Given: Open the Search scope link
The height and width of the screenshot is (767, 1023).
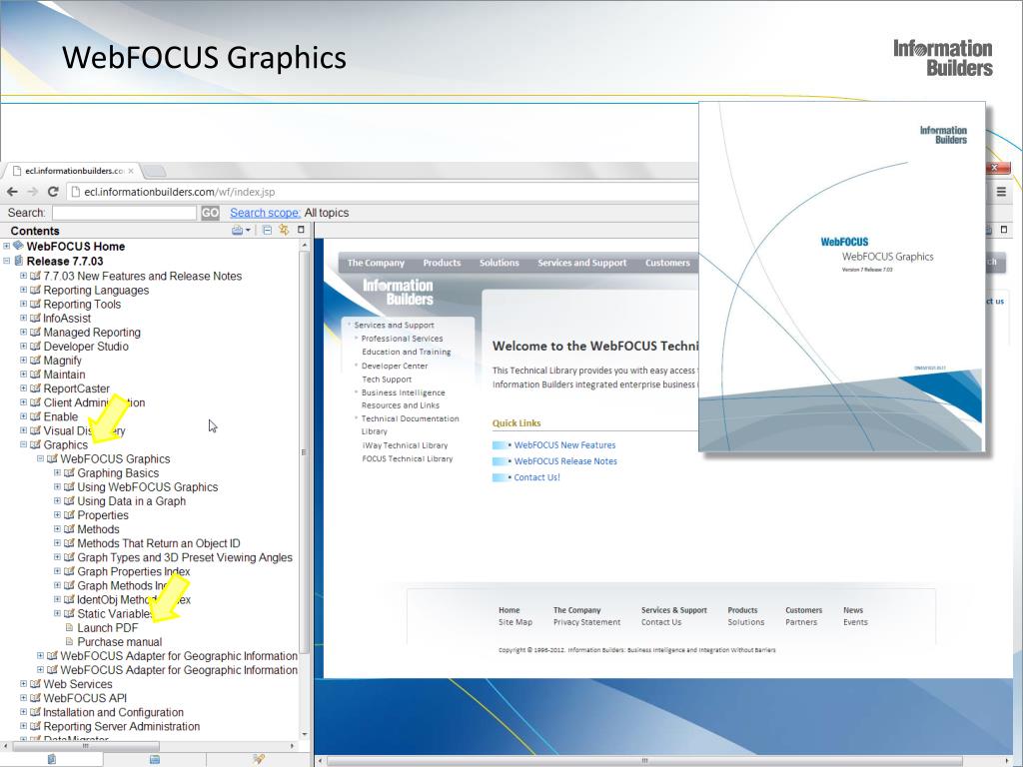Looking at the screenshot, I should point(265,213).
